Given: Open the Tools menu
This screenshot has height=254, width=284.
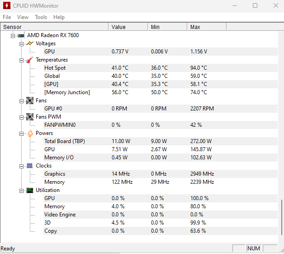Looking at the screenshot, I should tap(41, 17).
